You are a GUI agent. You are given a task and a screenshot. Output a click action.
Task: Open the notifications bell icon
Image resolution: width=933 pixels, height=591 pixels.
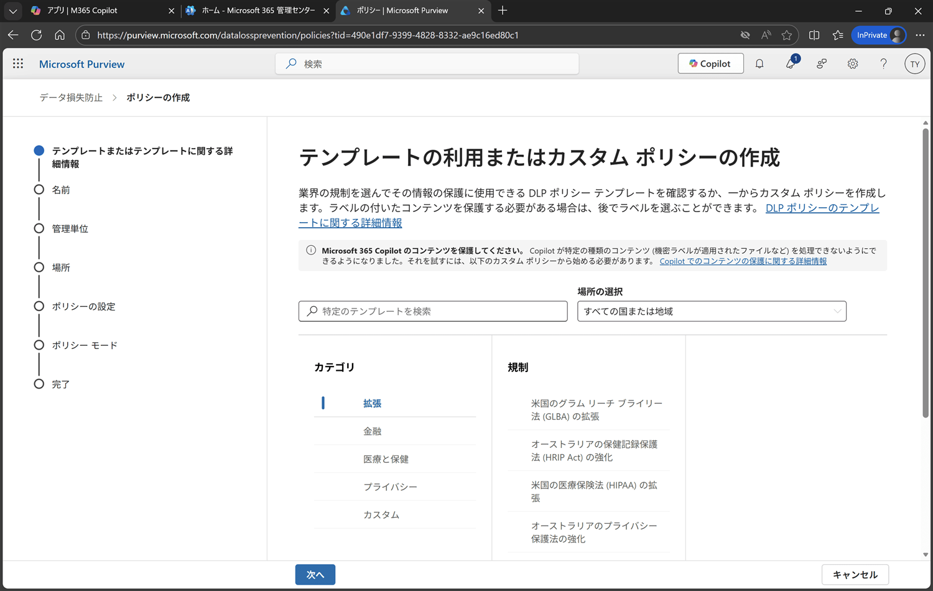click(x=759, y=63)
